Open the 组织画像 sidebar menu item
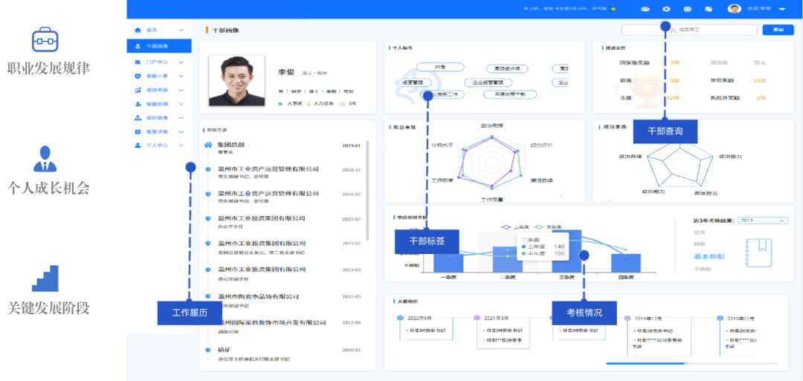803x381 pixels. pos(159,117)
